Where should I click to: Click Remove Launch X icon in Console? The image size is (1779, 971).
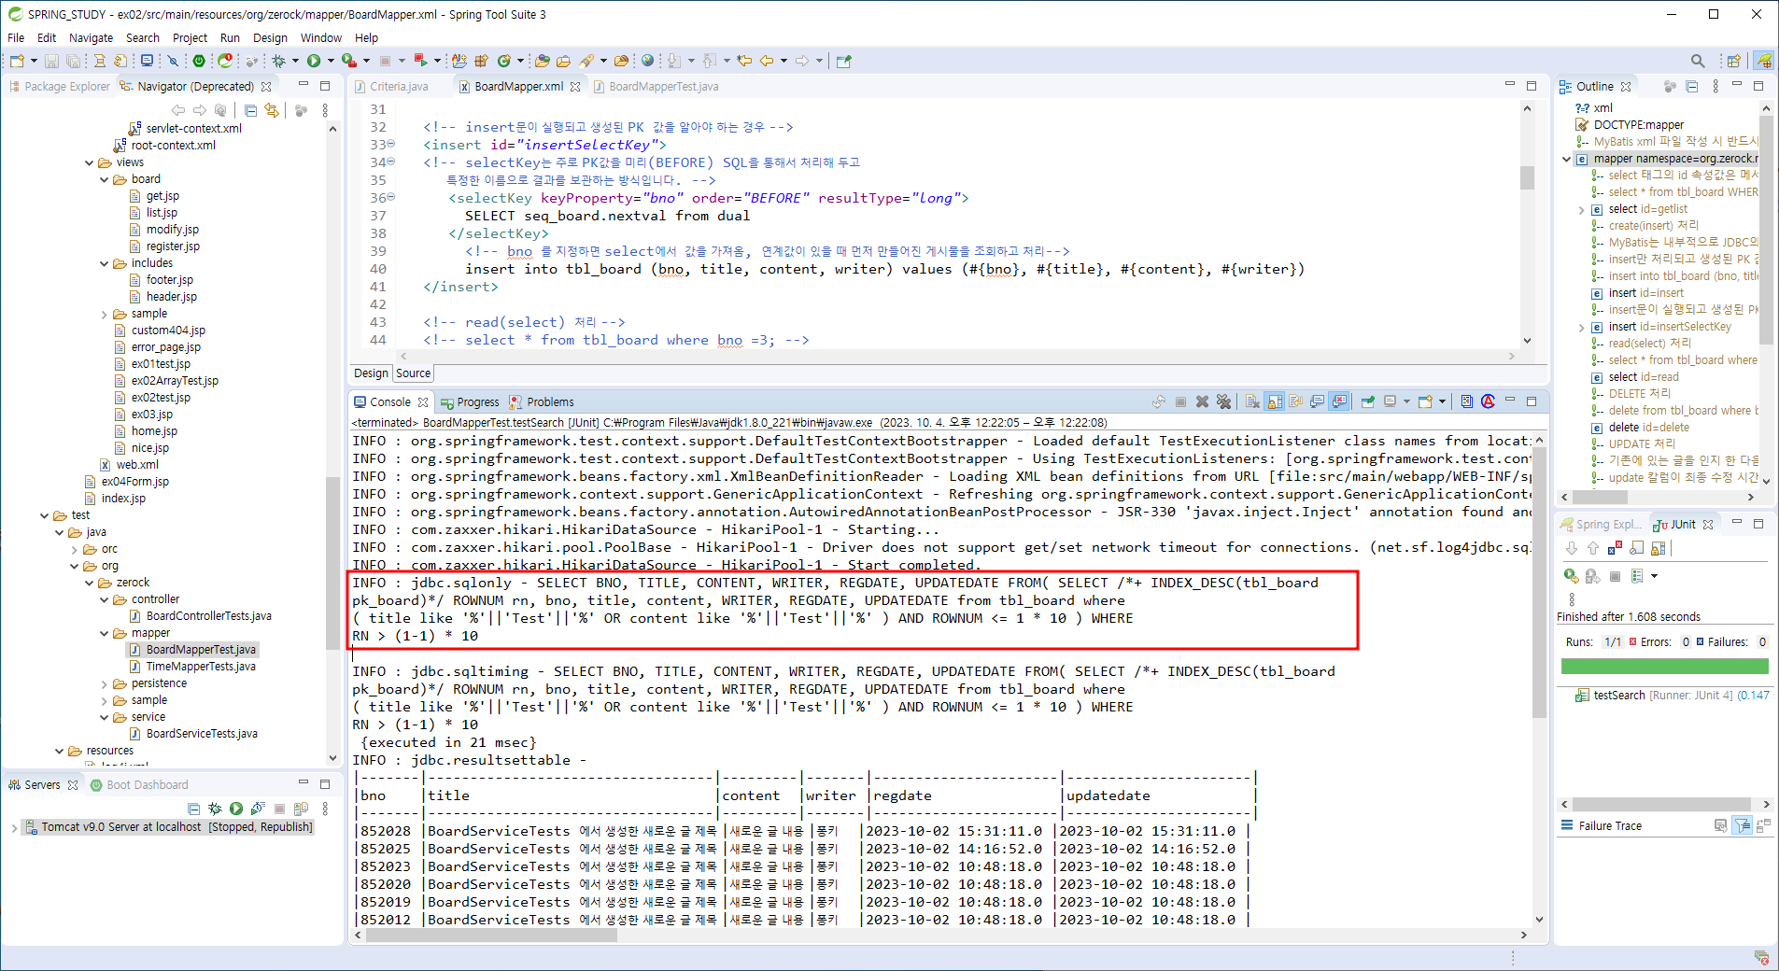tap(1202, 401)
